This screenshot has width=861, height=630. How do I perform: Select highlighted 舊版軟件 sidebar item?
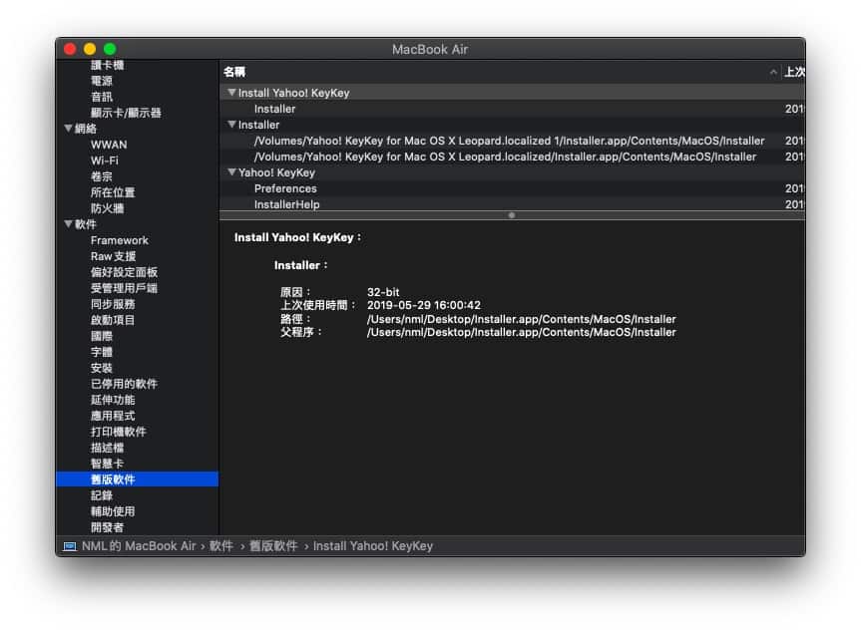(x=138, y=478)
